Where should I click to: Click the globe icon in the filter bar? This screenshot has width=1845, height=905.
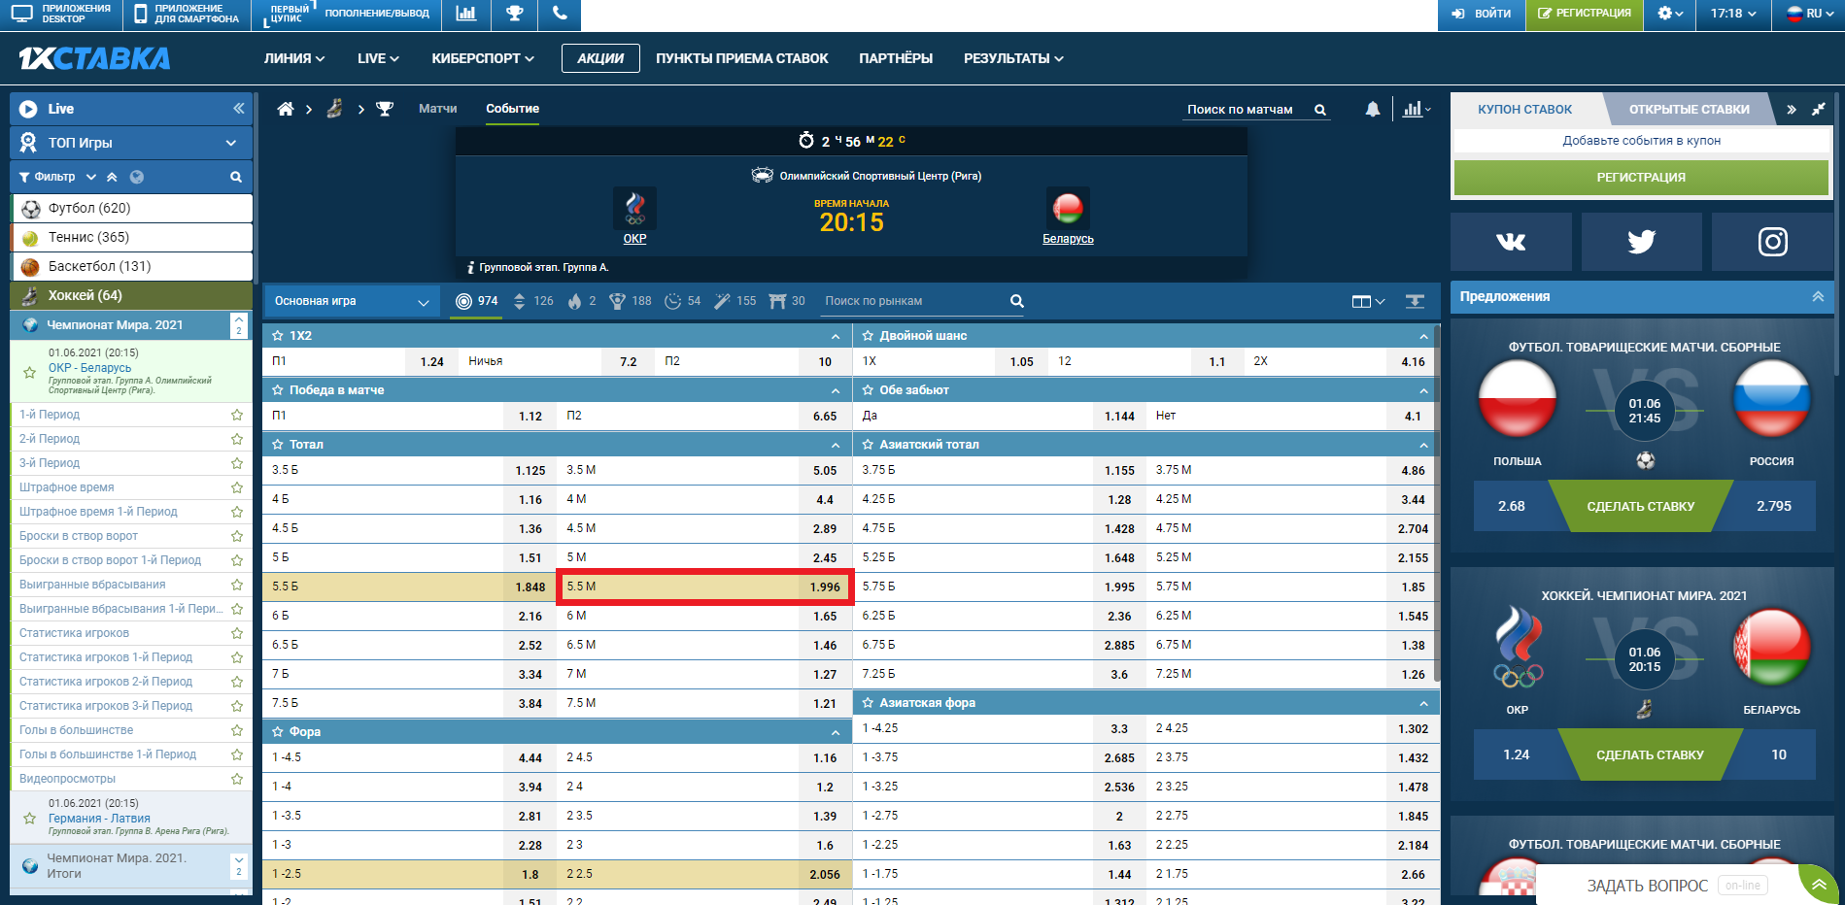tap(137, 177)
